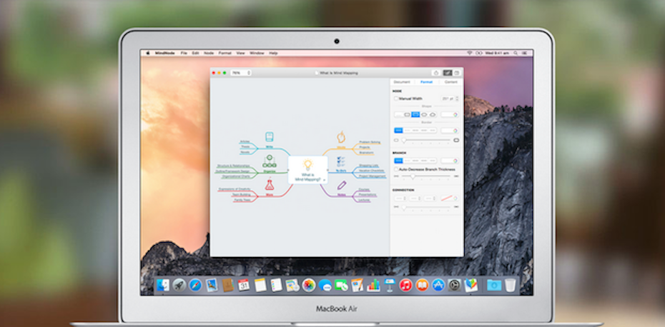Click the Share button in the window toolbar
The height and width of the screenshot is (327, 665).
435,73
